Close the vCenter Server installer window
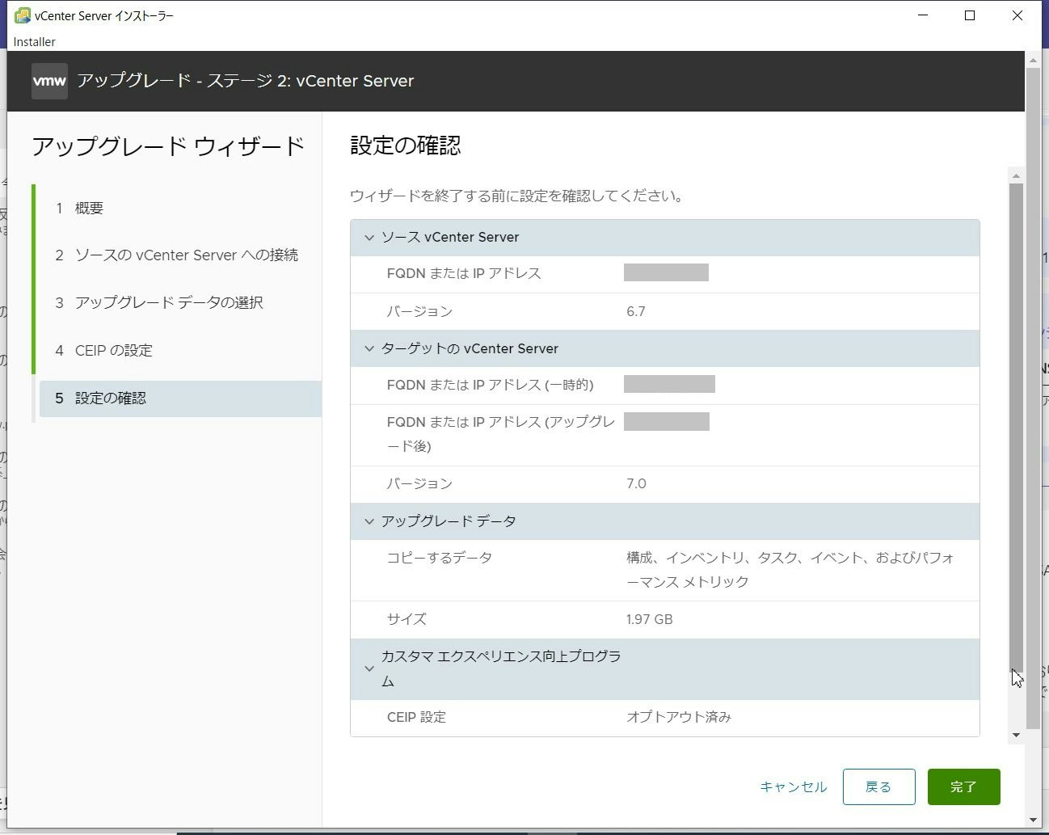The width and height of the screenshot is (1049, 835). 1017,15
